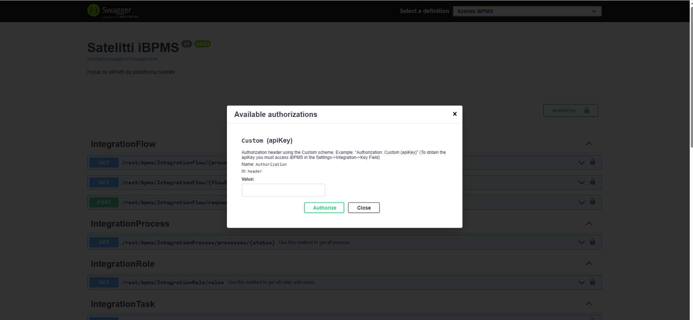
Task: Expand the IntegrationFlow/{flowE GET endpoint arrow
Action: [x=582, y=183]
